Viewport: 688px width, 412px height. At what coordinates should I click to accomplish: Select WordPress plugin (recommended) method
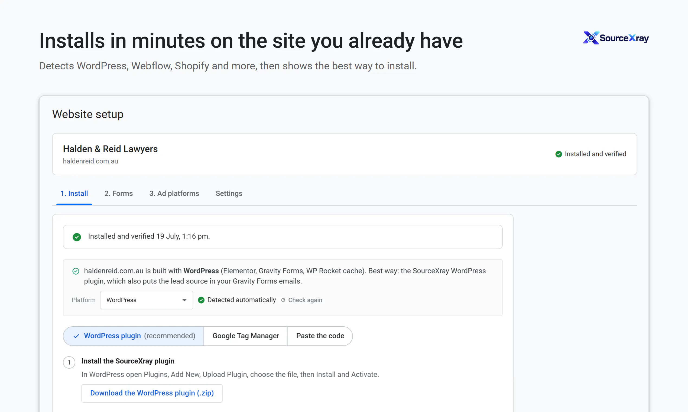click(x=134, y=336)
